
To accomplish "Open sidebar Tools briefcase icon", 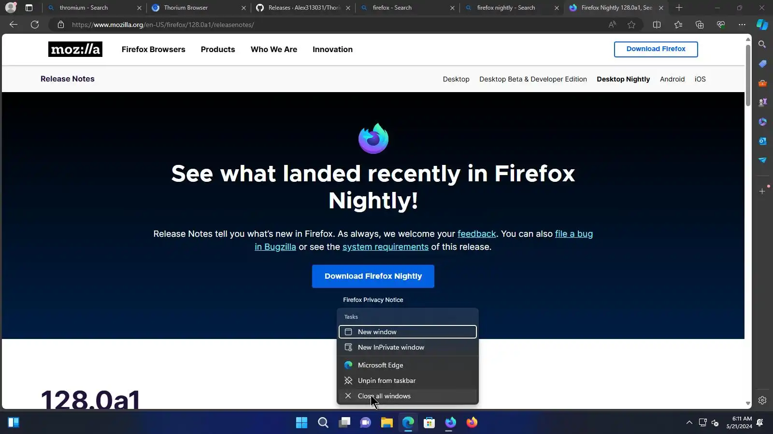I will coord(762,83).
